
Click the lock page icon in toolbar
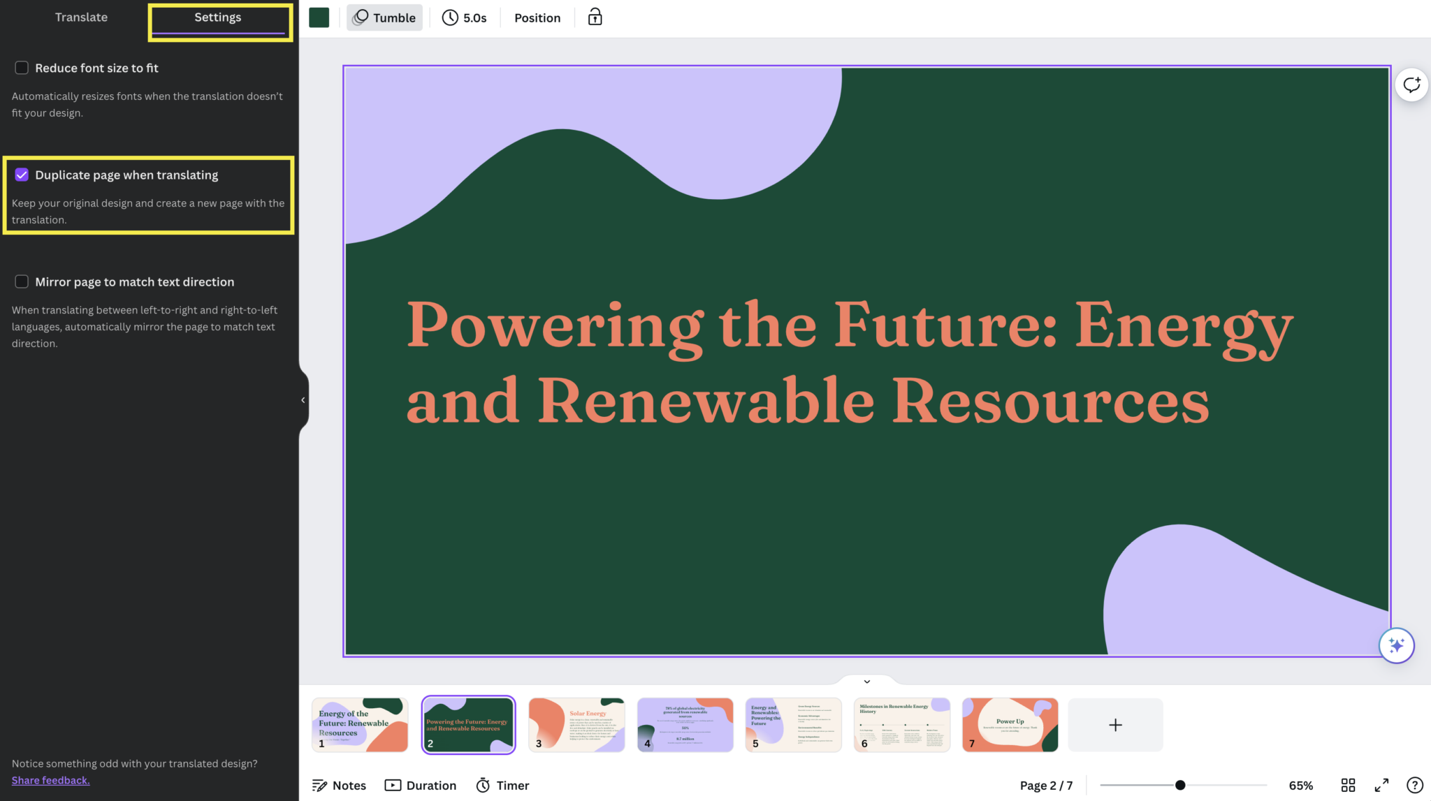(x=595, y=17)
